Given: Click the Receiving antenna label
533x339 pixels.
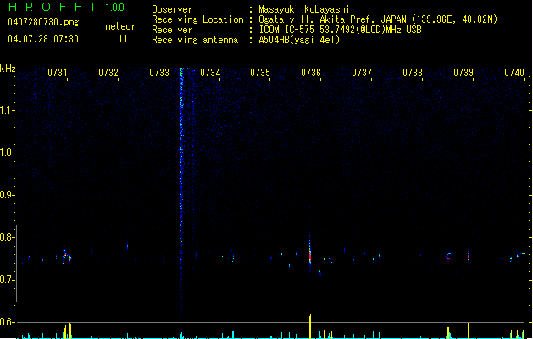Looking at the screenshot, I should (x=195, y=40).
